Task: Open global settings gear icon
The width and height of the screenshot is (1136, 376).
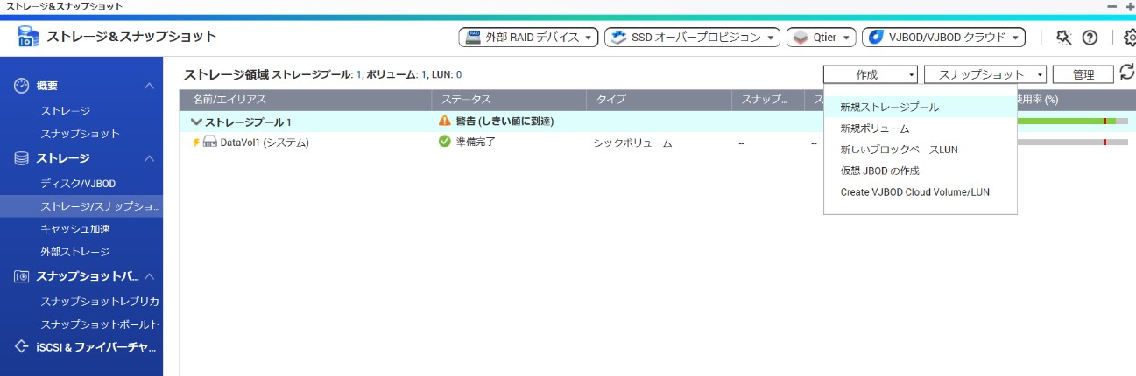Action: pyautogui.click(x=1129, y=38)
